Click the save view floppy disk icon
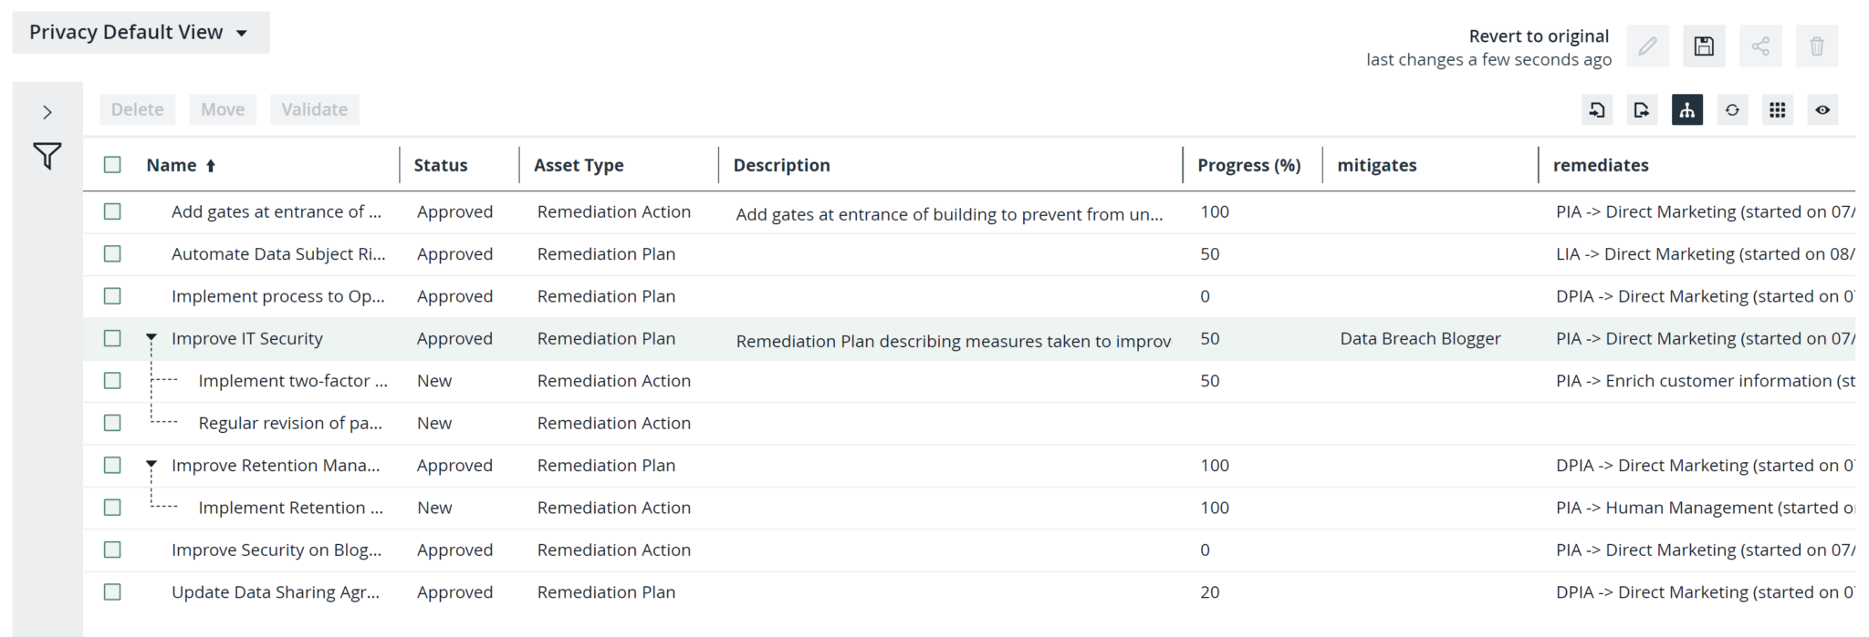The height and width of the screenshot is (637, 1869). [x=1703, y=46]
